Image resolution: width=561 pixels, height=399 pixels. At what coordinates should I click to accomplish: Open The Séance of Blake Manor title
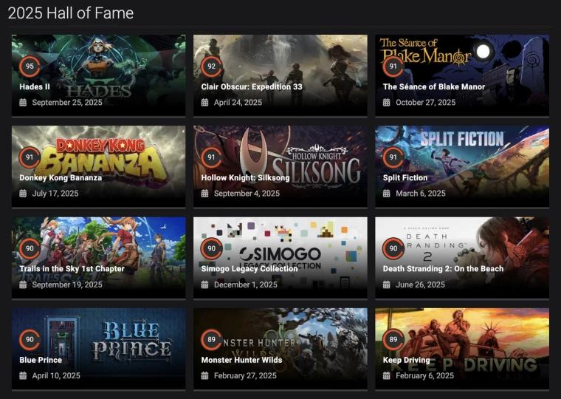click(434, 86)
